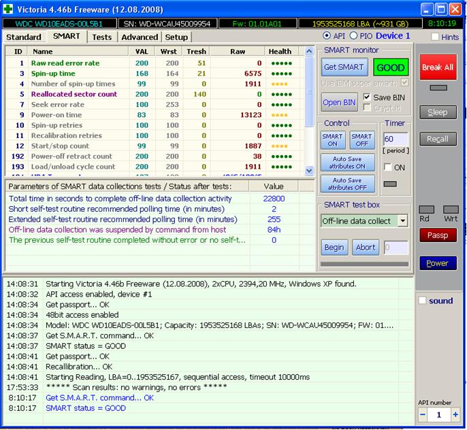
Task: Click the Wrt indicator light
Action: point(451,210)
